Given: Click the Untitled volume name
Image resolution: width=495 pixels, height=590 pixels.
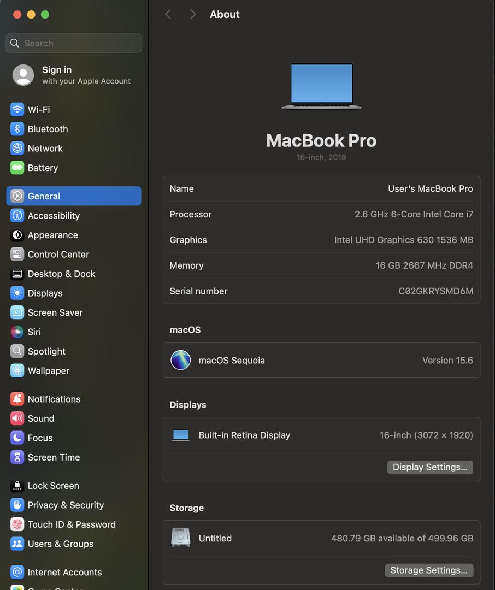Looking at the screenshot, I should pos(215,538).
